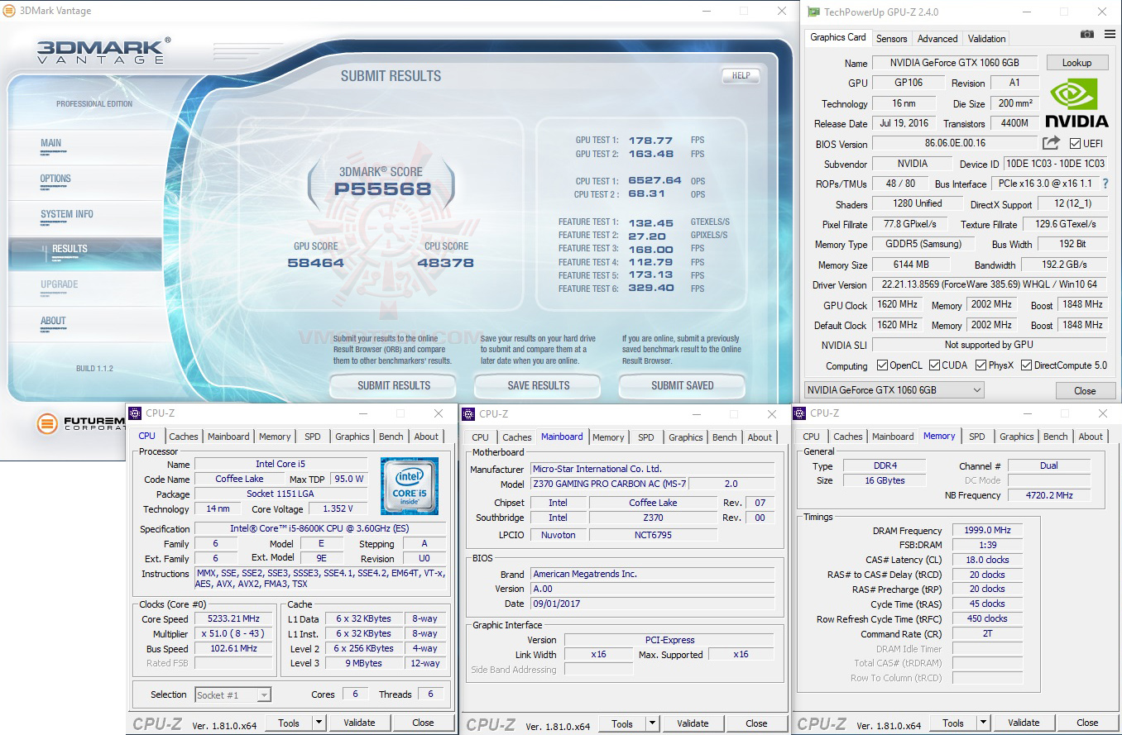Toggle the CUDA computing checkbox

tap(935, 365)
